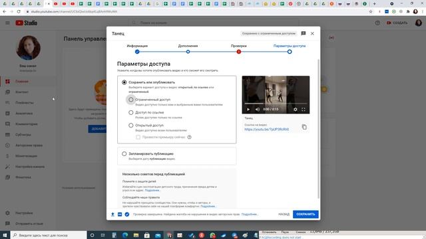Open Подробнее link under child protection tip
This screenshot has width=426, height=239.
point(152,191)
